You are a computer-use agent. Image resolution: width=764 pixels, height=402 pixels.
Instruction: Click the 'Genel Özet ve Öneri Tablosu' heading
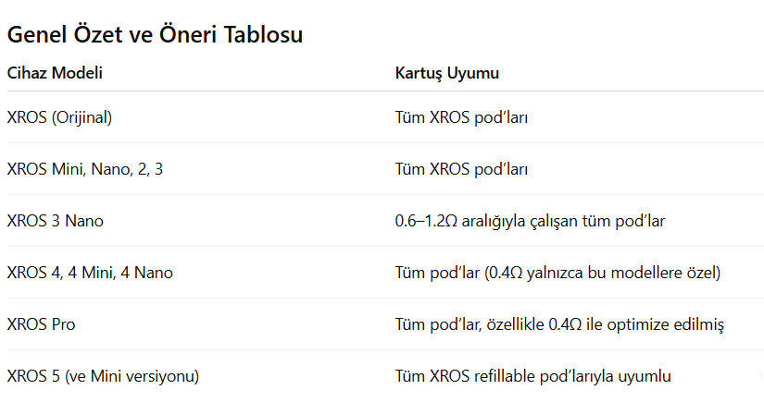click(155, 35)
